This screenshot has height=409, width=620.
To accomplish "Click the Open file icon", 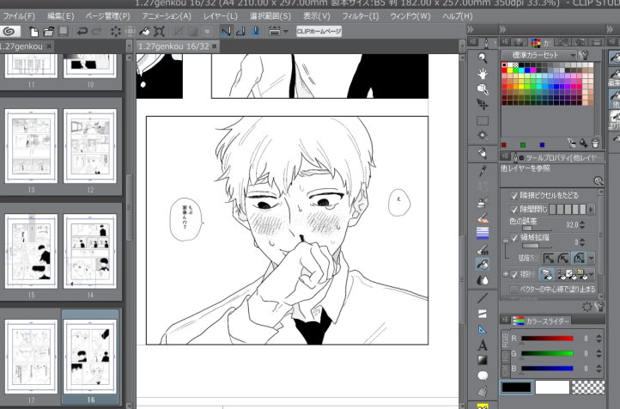I will click(x=49, y=31).
